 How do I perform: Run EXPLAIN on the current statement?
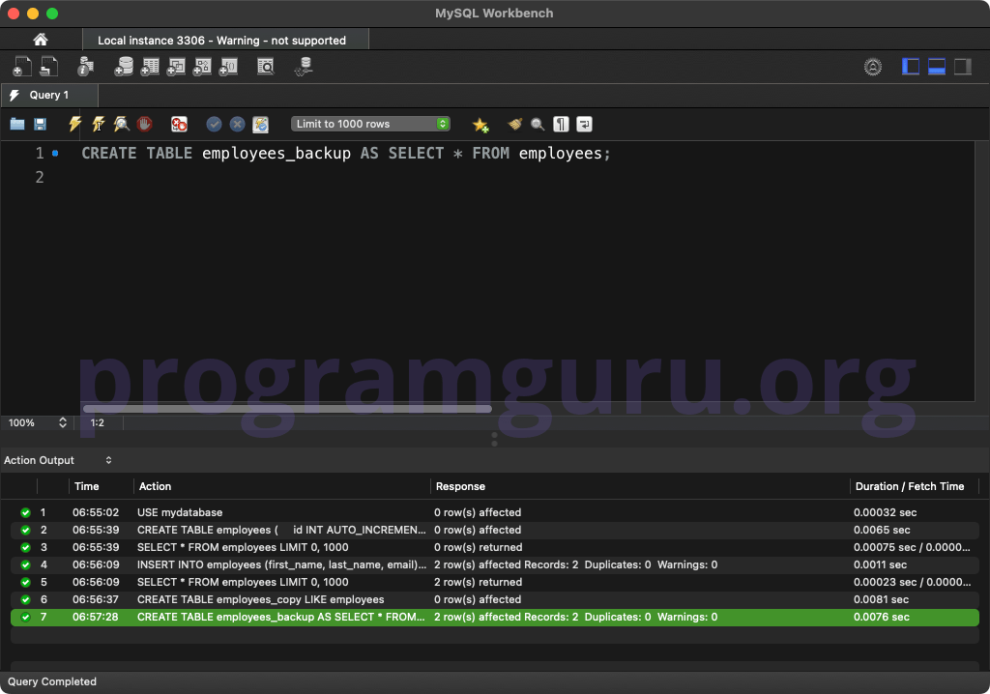tap(121, 124)
